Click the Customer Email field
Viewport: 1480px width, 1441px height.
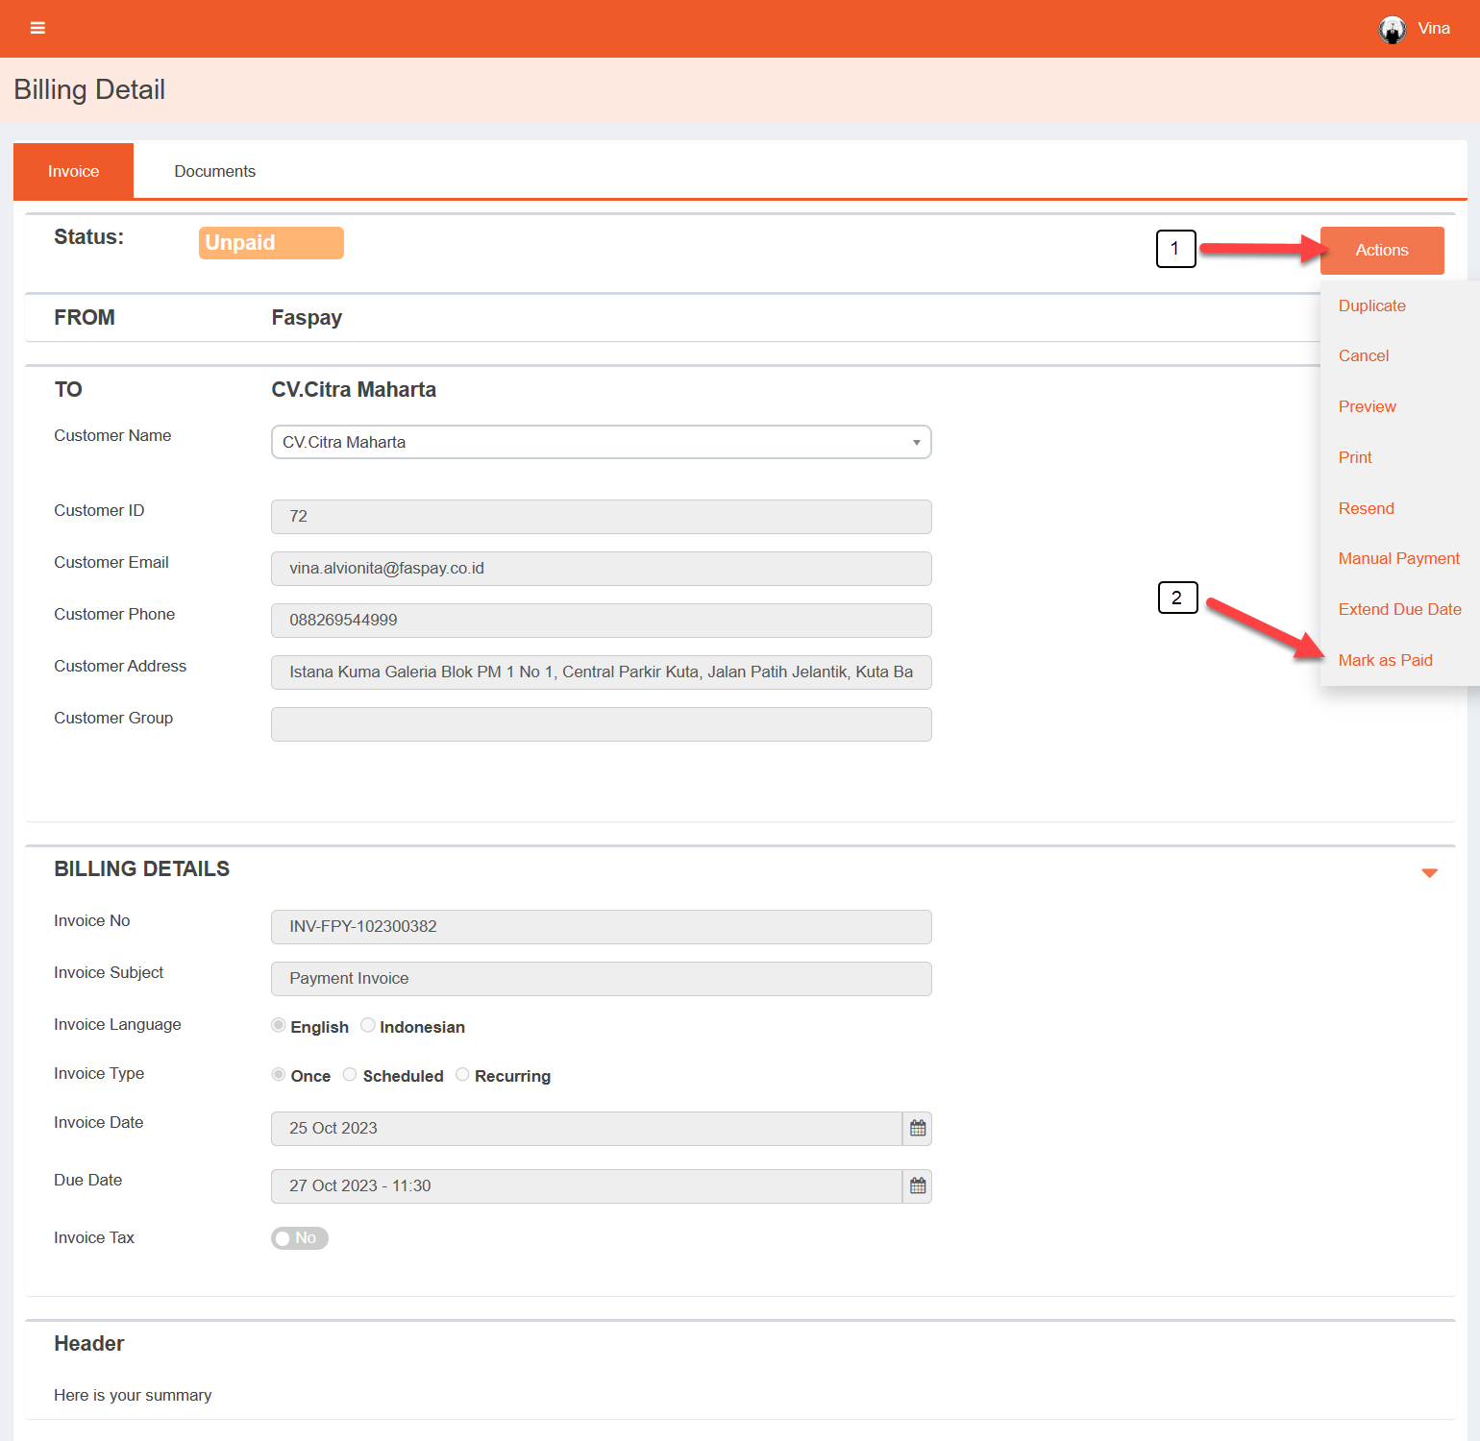(x=601, y=569)
